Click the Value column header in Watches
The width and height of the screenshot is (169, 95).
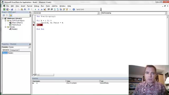pos(83,81)
